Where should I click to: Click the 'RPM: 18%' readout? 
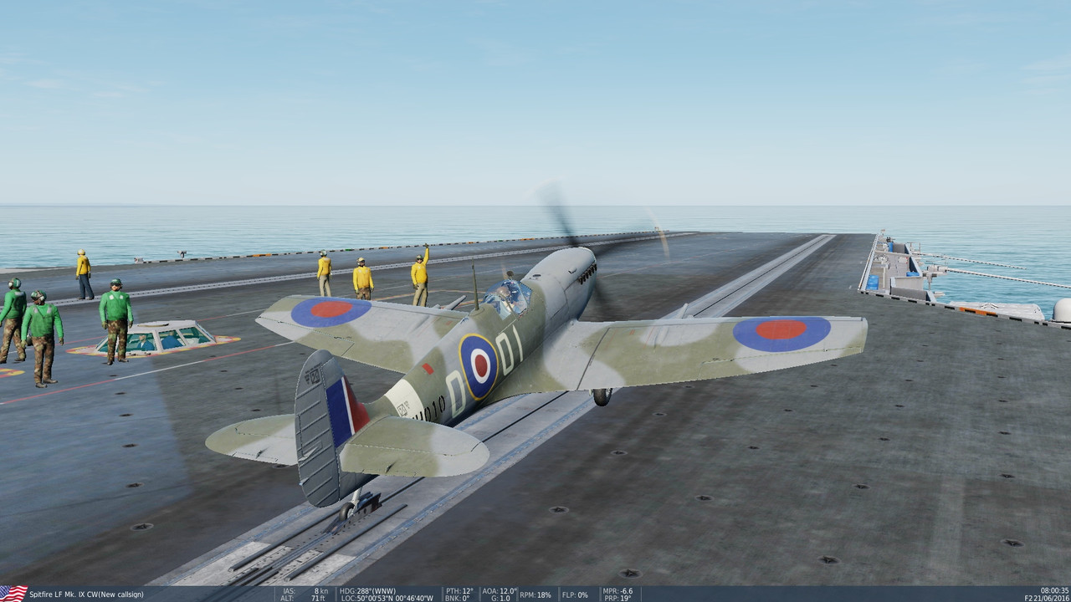(535, 594)
